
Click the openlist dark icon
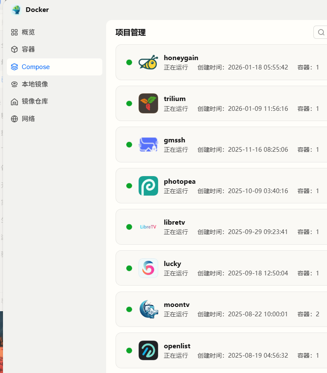[x=148, y=350]
